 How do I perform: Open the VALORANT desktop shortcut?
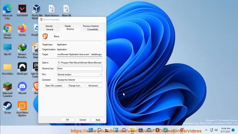pyautogui.click(x=22, y=9)
